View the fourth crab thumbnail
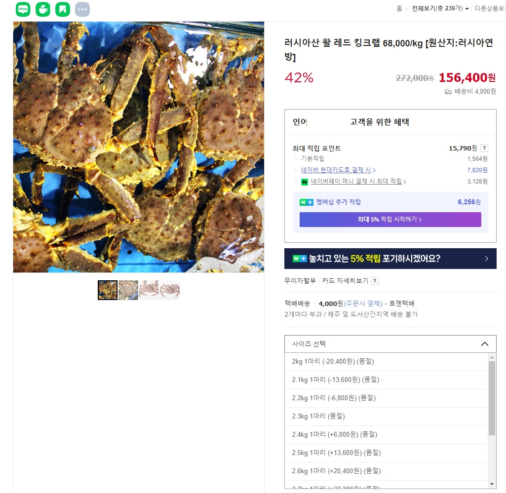Screen dimensions: 506x493 pyautogui.click(x=170, y=290)
